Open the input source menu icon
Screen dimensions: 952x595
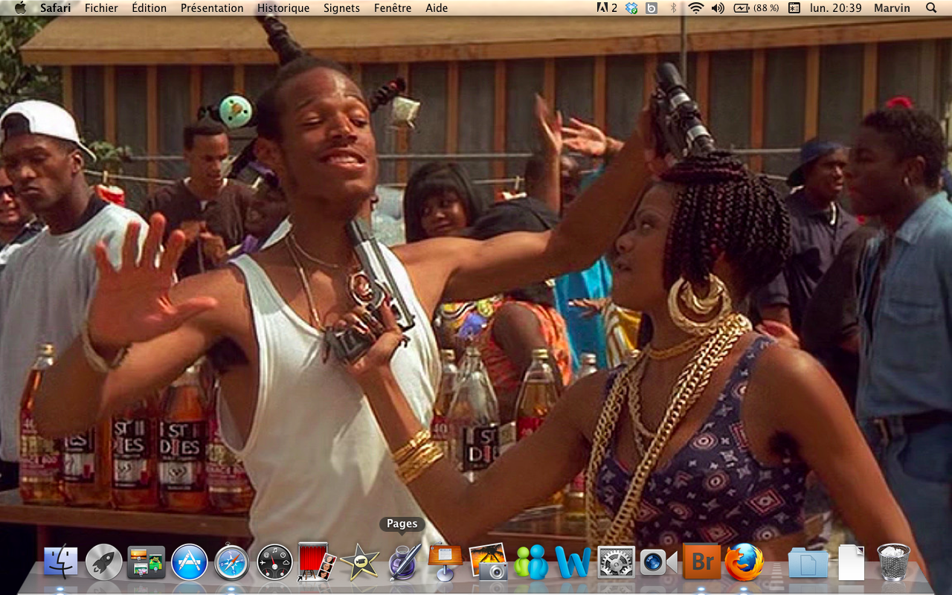click(x=794, y=7)
